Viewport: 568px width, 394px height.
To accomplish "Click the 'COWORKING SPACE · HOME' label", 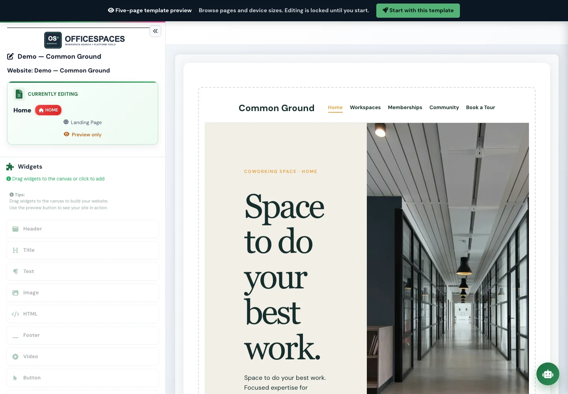I will [x=280, y=171].
